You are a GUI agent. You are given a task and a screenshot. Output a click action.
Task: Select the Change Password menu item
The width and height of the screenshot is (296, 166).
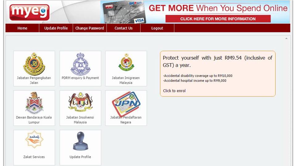point(90,28)
